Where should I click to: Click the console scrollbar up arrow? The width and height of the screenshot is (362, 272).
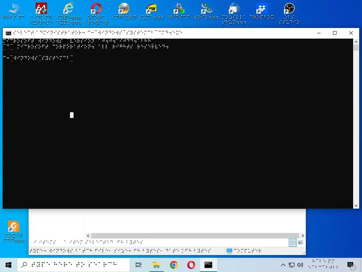(356, 42)
